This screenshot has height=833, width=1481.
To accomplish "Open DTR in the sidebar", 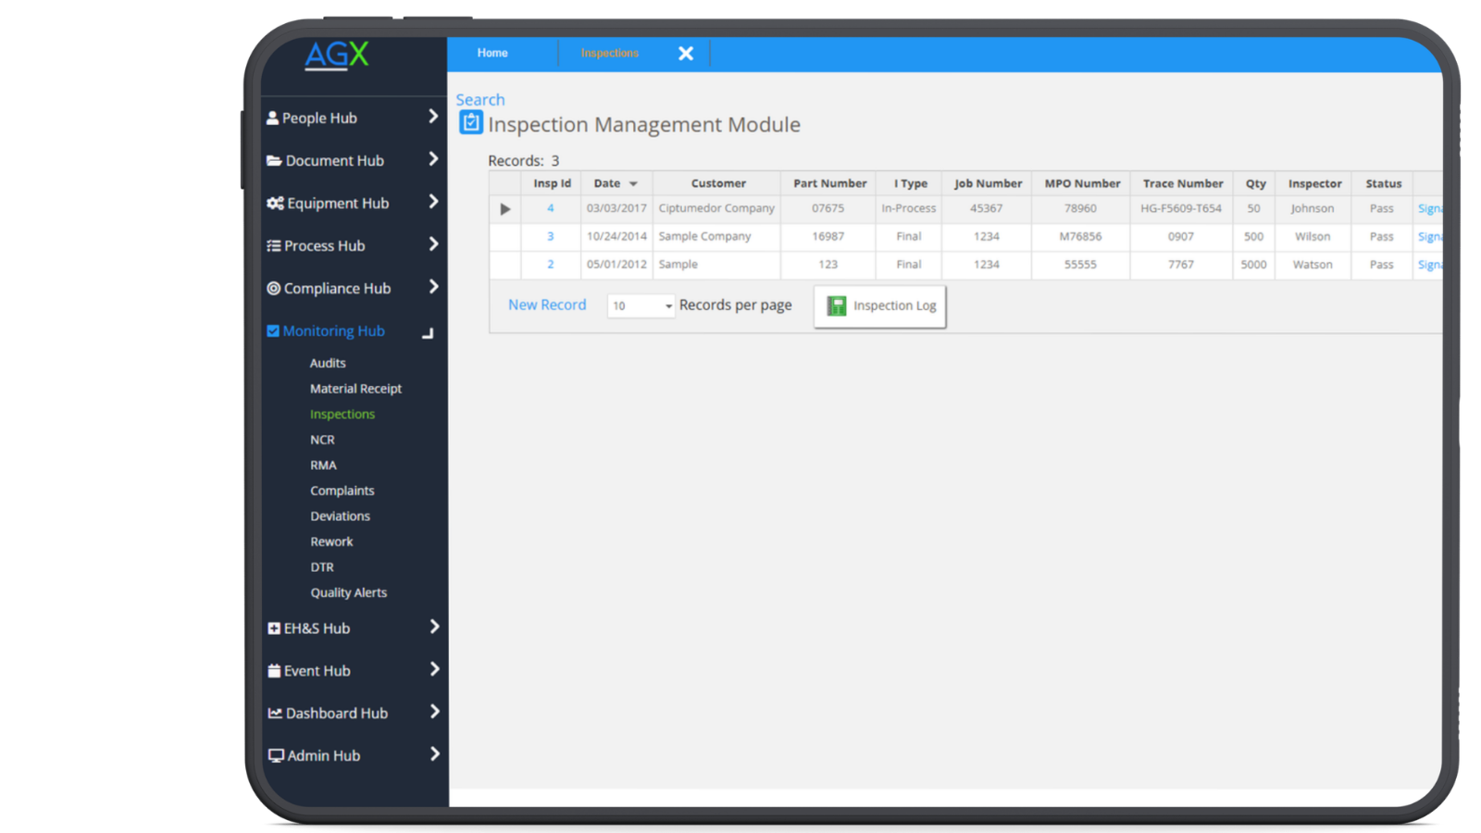I will click(322, 566).
